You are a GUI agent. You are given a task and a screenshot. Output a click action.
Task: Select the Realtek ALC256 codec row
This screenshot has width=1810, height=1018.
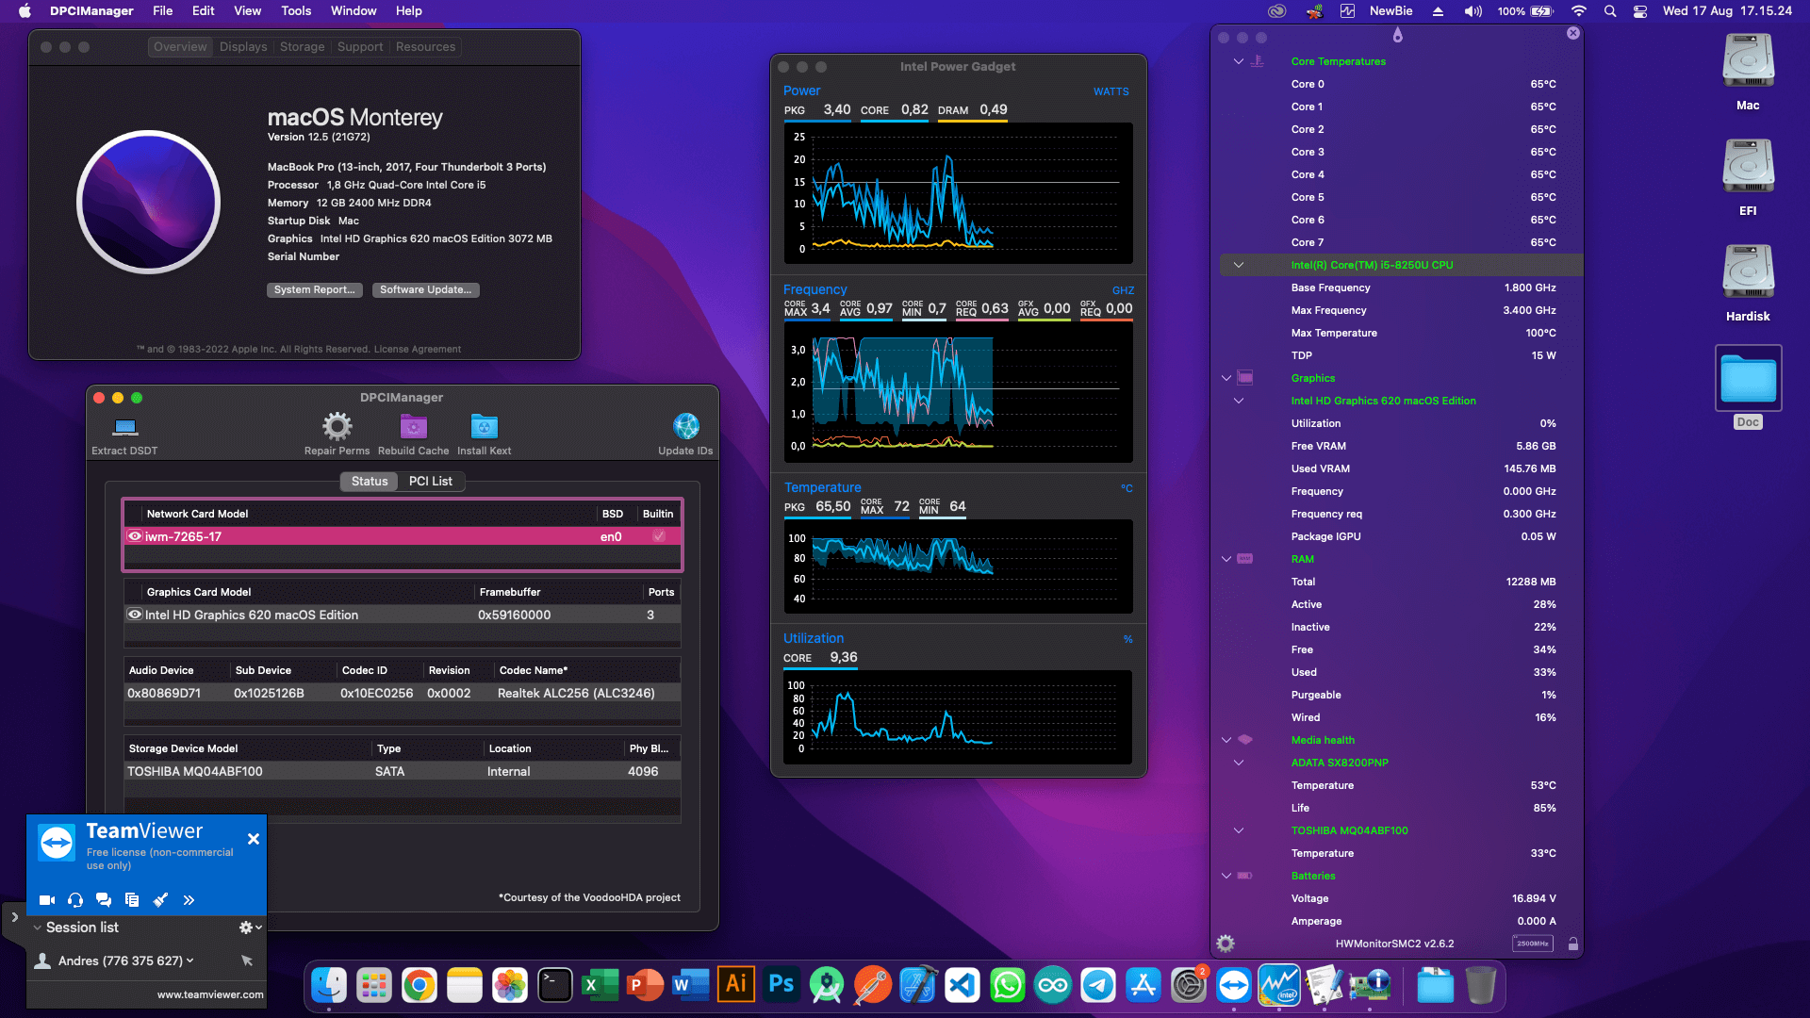[403, 693]
